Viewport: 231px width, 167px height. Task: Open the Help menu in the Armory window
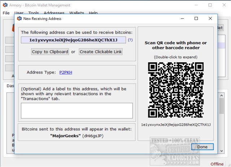(93, 13)
